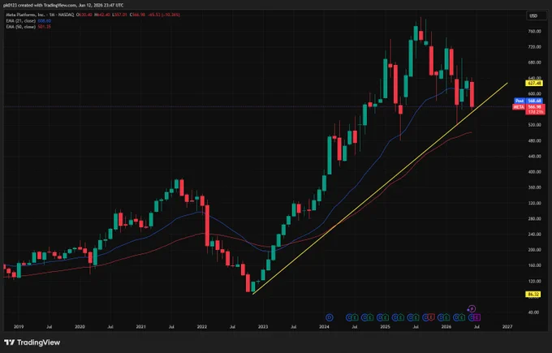Click the yellow 86.32 price label
The width and height of the screenshot is (552, 353).
pos(533,294)
